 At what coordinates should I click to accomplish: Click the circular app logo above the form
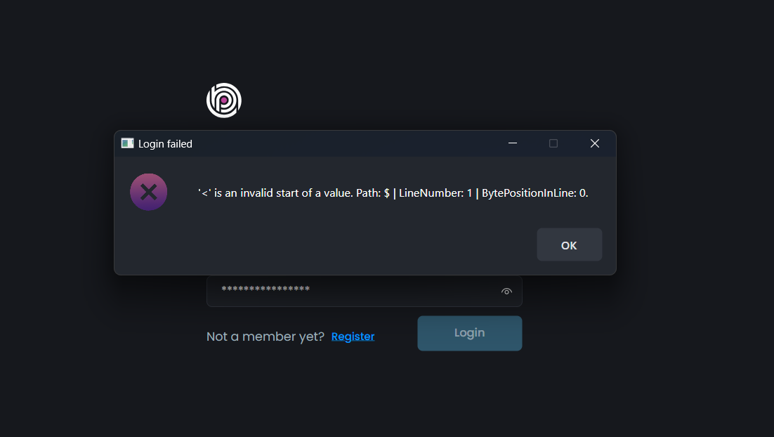click(224, 100)
